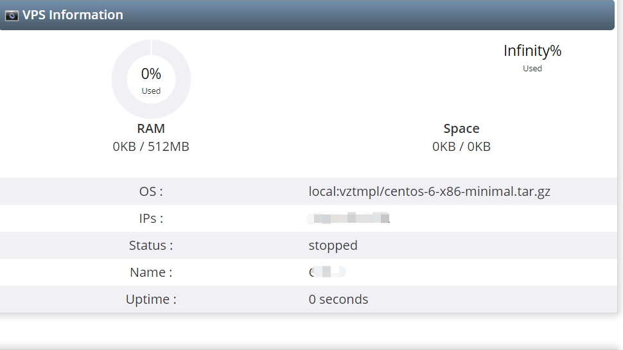Click the OS row label
623x350 pixels.
[151, 191]
